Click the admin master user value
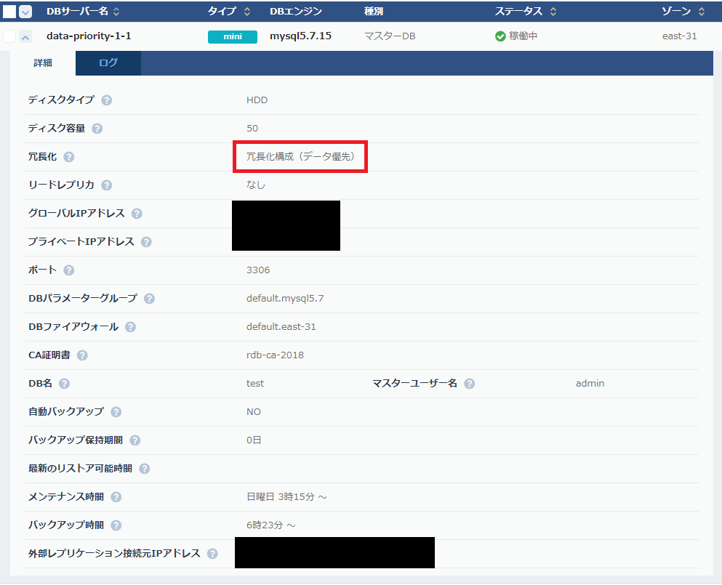 (x=590, y=384)
